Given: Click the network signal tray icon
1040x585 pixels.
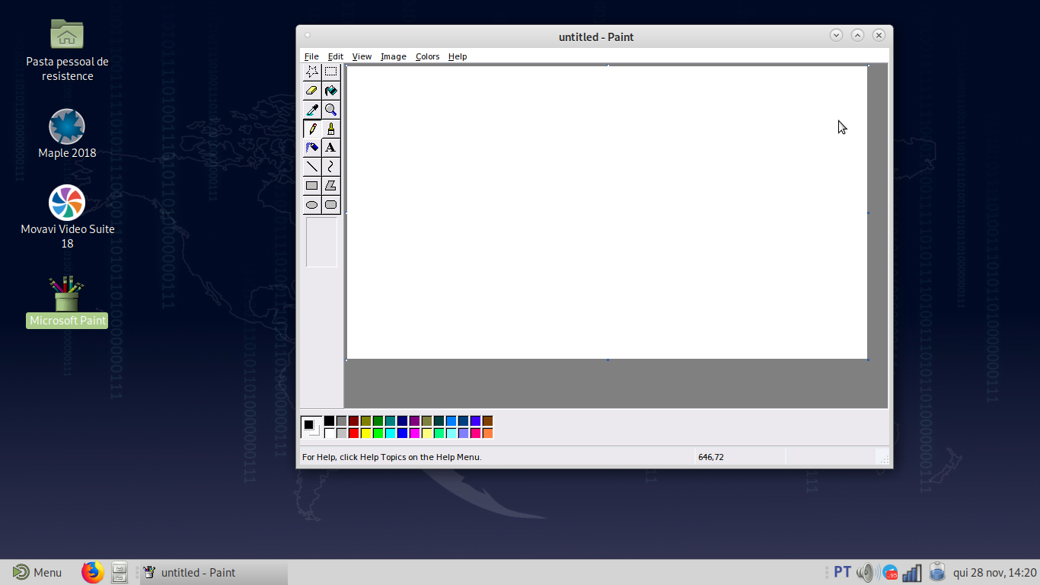Looking at the screenshot, I should coord(912,572).
